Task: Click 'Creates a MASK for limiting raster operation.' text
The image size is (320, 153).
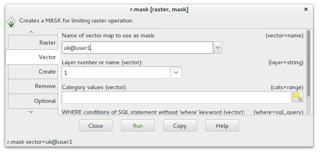Action: (x=76, y=21)
